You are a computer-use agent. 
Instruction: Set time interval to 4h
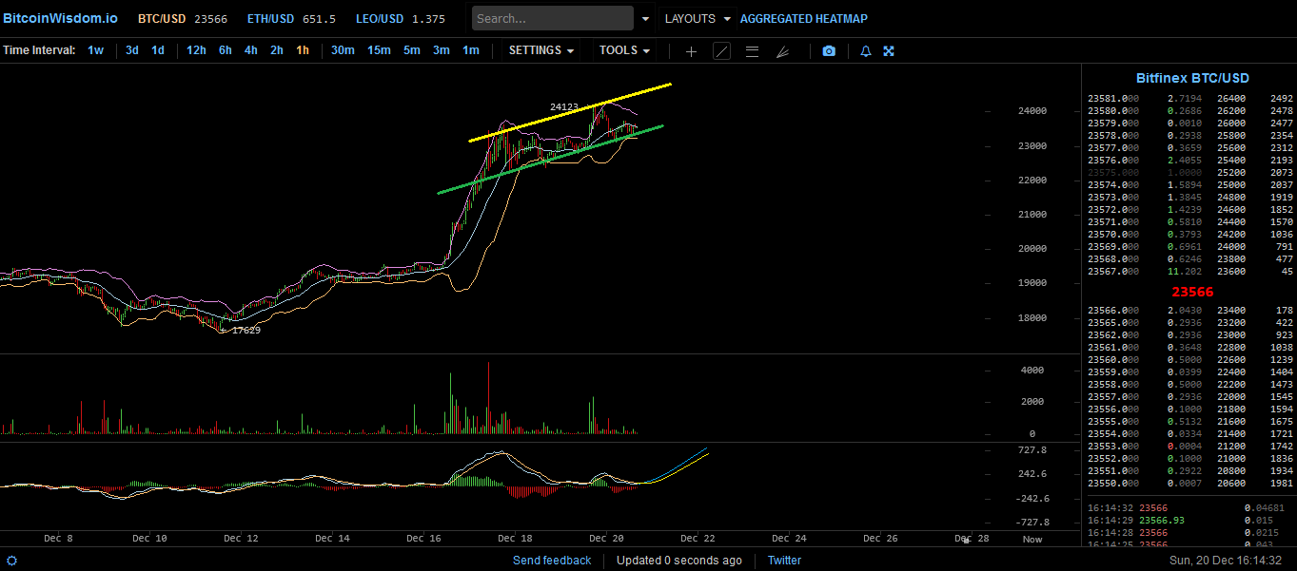point(251,50)
